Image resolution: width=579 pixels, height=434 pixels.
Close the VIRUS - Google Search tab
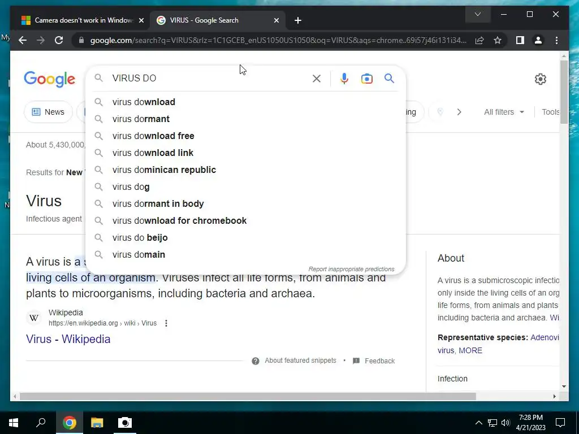click(x=276, y=20)
